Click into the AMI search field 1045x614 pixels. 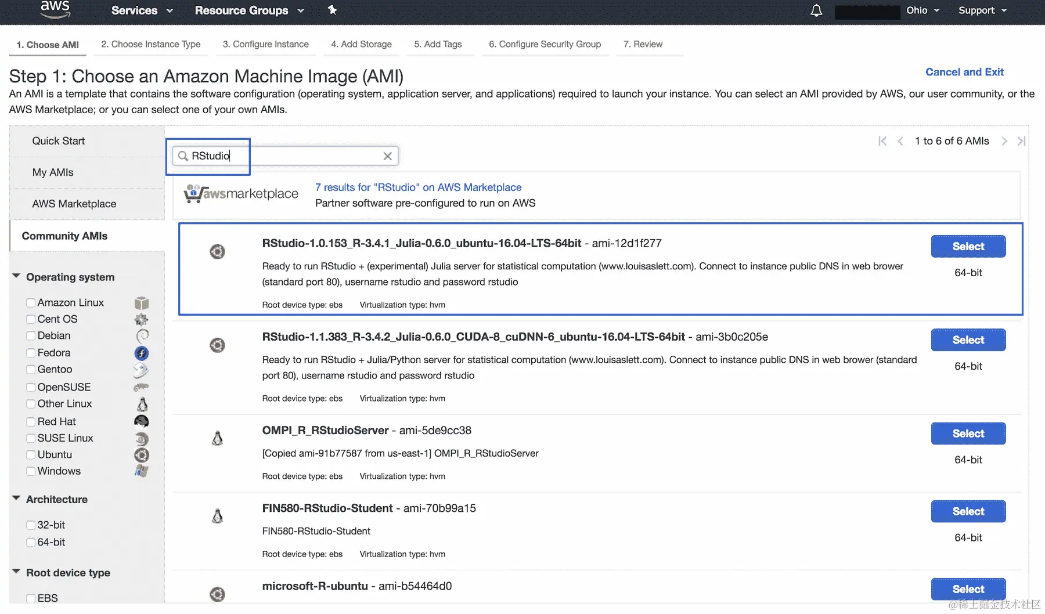point(285,156)
